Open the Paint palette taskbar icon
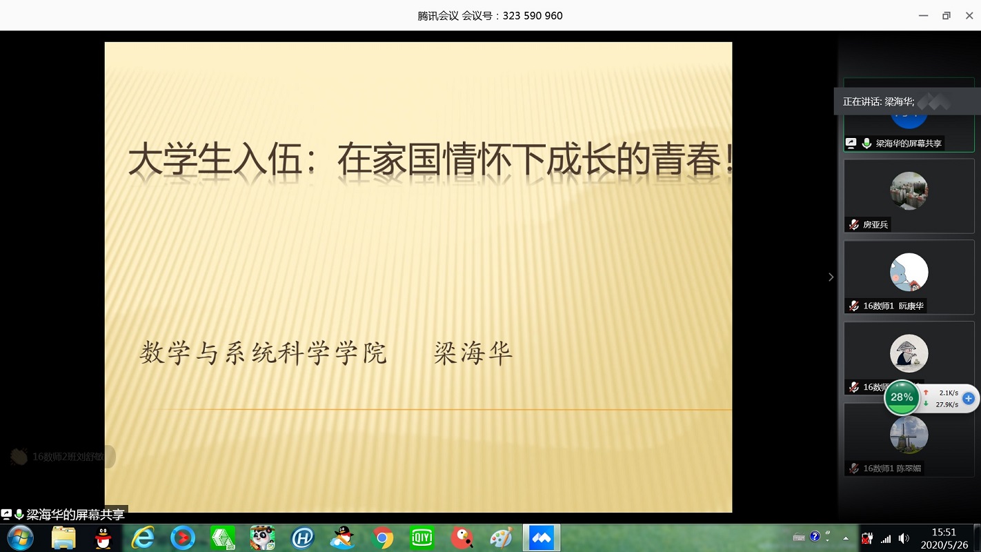Viewport: 981px width, 552px height. click(x=501, y=538)
